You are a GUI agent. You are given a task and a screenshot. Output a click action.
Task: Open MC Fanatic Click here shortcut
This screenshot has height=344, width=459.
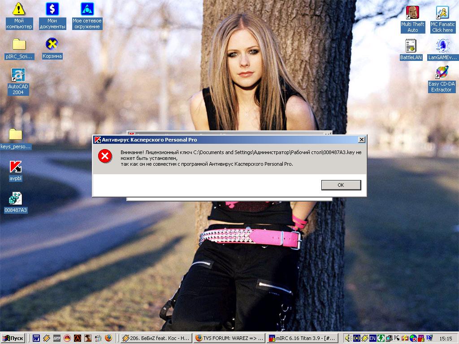point(442,13)
